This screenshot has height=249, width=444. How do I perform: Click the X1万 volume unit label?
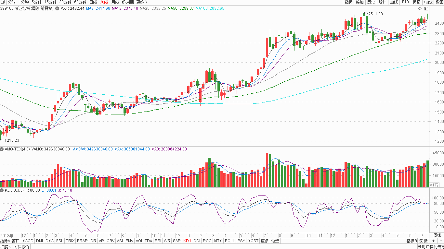pos(434,185)
